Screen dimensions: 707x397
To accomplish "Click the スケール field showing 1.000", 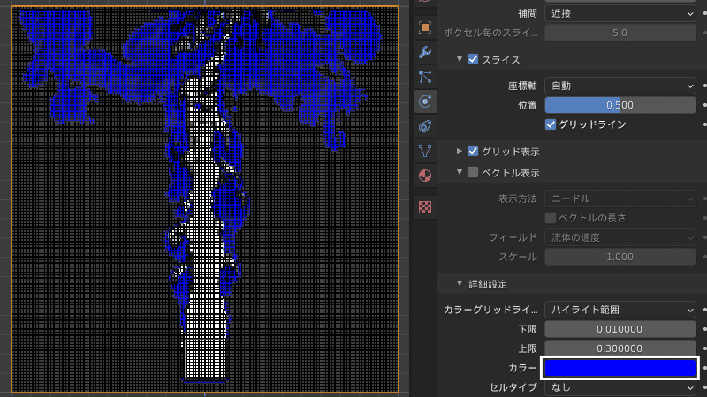I will (620, 257).
